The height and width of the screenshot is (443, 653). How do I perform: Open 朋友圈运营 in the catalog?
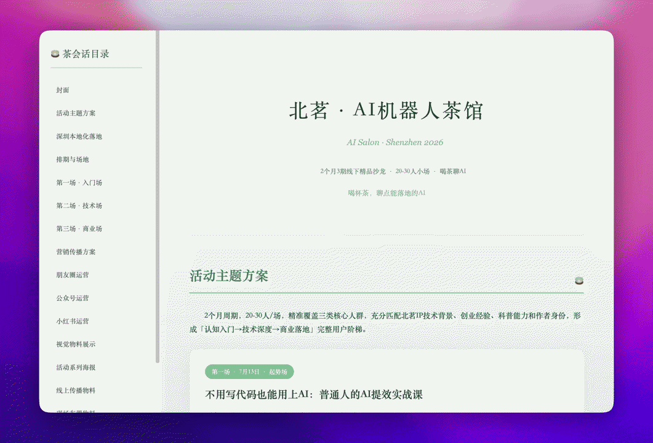(73, 275)
